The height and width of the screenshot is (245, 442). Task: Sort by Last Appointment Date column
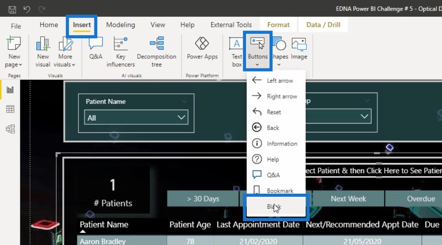(x=258, y=225)
